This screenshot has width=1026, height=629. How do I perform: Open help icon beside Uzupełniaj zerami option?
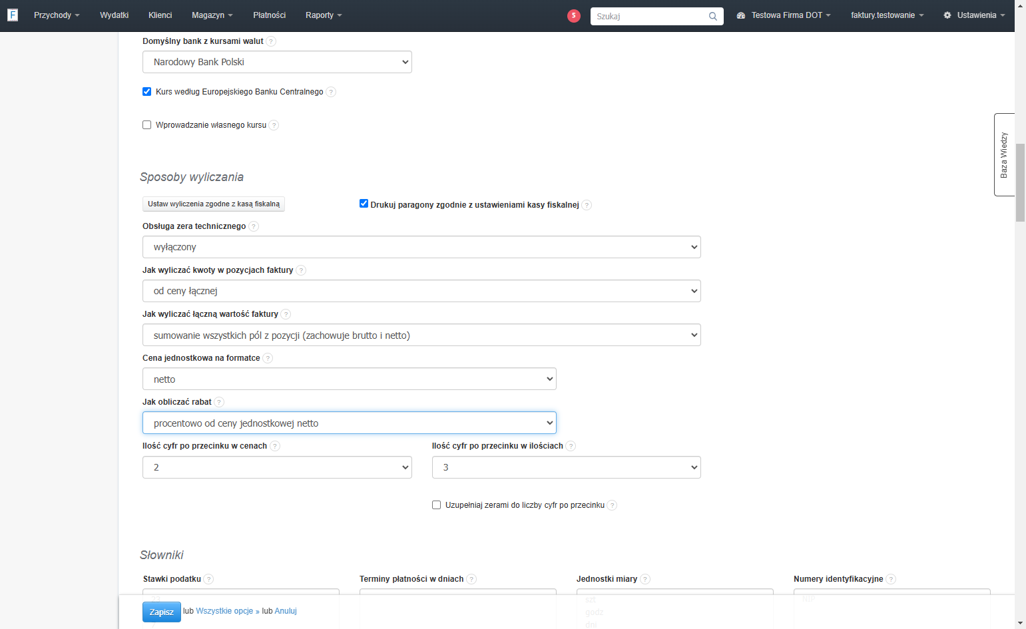coord(612,505)
